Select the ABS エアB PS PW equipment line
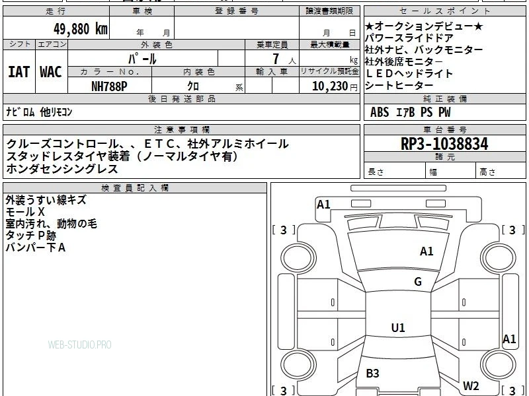 coord(410,112)
